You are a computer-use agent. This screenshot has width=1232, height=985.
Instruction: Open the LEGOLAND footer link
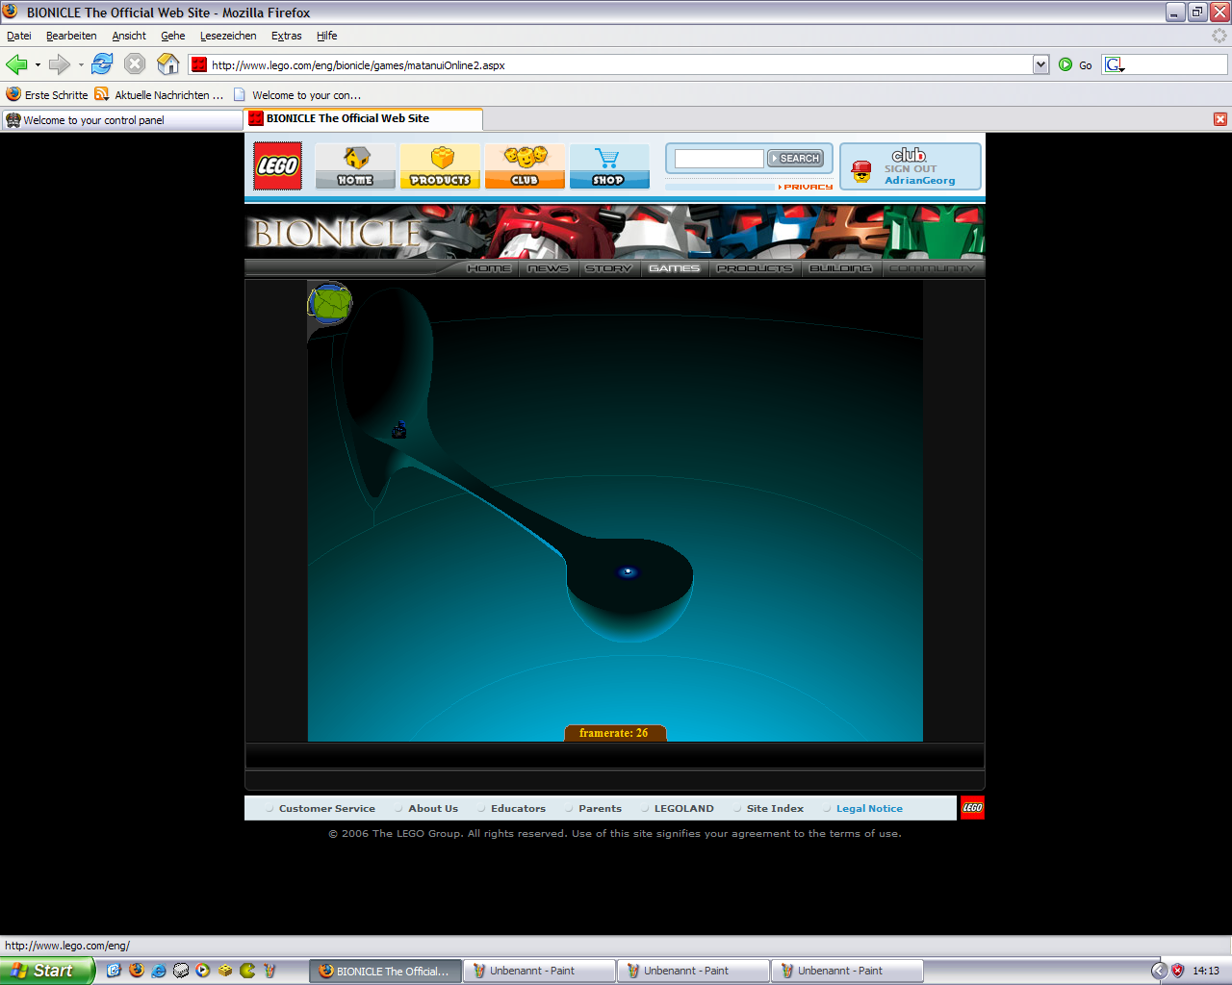[x=684, y=809]
